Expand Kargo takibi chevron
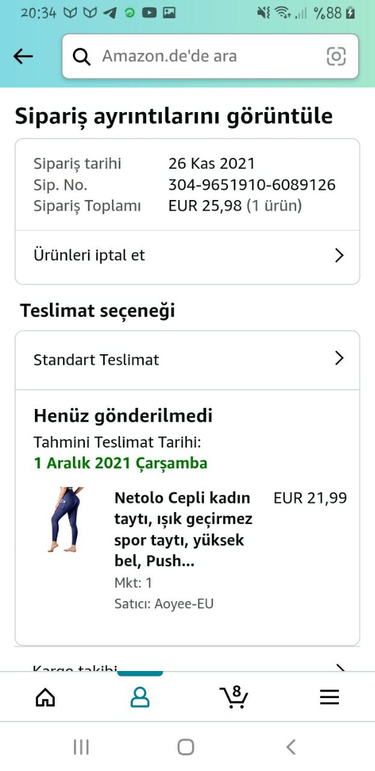 point(339,667)
